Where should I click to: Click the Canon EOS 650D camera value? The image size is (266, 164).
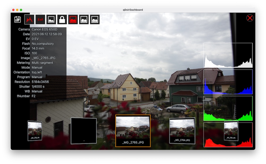[44, 29]
